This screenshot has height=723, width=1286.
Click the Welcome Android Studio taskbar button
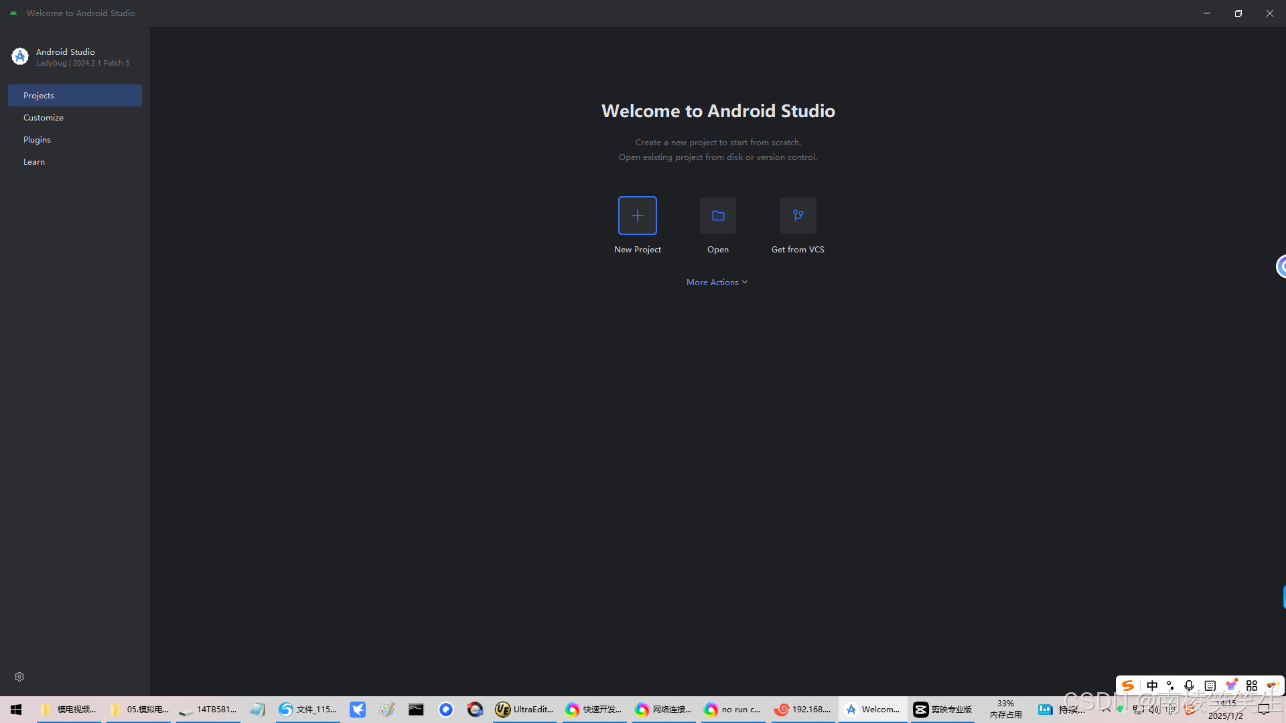[x=873, y=709]
